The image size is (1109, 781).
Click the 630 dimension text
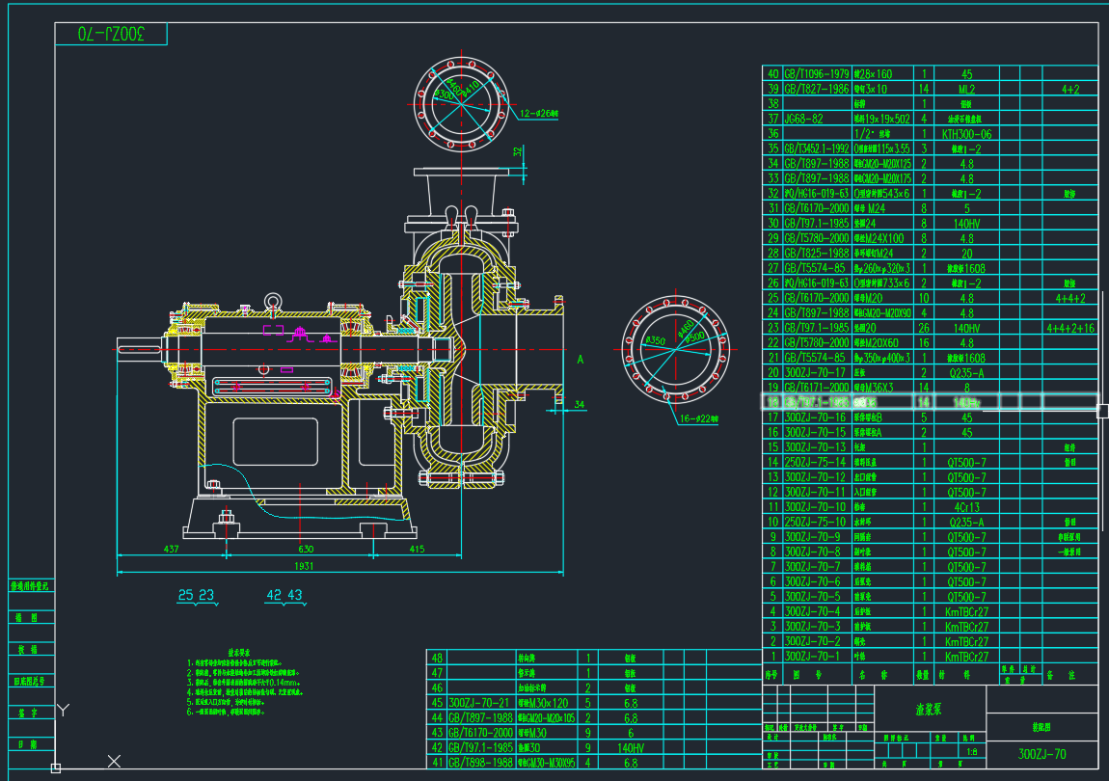click(x=306, y=550)
